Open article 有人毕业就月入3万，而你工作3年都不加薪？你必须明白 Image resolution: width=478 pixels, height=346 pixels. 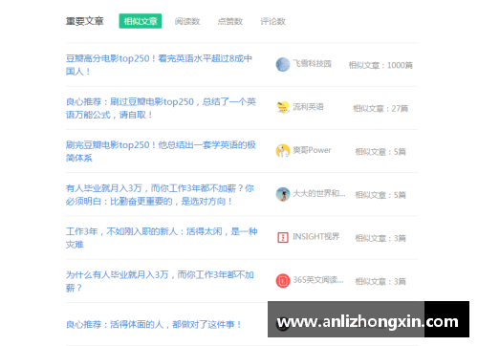point(160,195)
